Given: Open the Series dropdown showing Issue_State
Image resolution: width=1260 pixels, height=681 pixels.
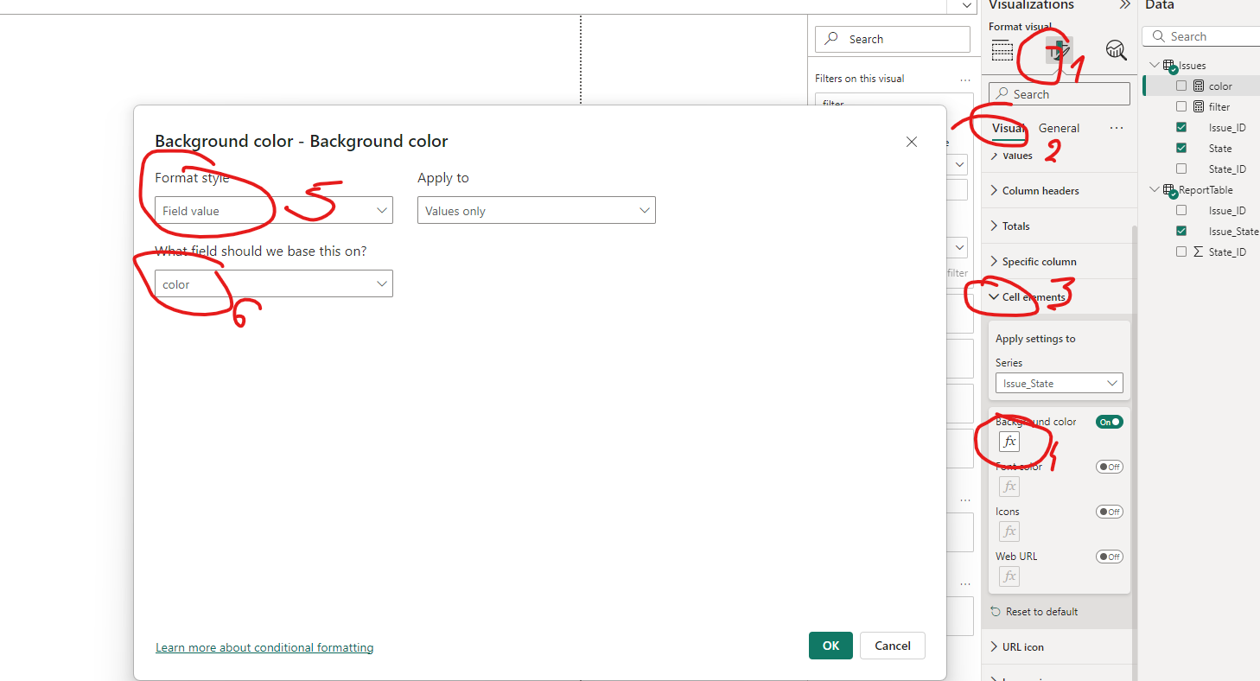Looking at the screenshot, I should (1060, 384).
